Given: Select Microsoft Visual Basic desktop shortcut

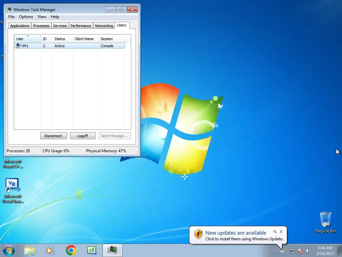Looking at the screenshot, I should 13,191.
